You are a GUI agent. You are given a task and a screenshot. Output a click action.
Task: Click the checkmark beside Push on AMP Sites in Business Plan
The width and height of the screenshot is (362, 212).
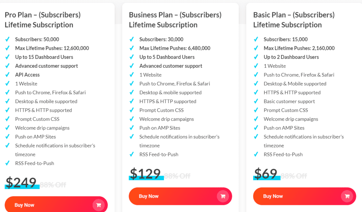[132, 128]
